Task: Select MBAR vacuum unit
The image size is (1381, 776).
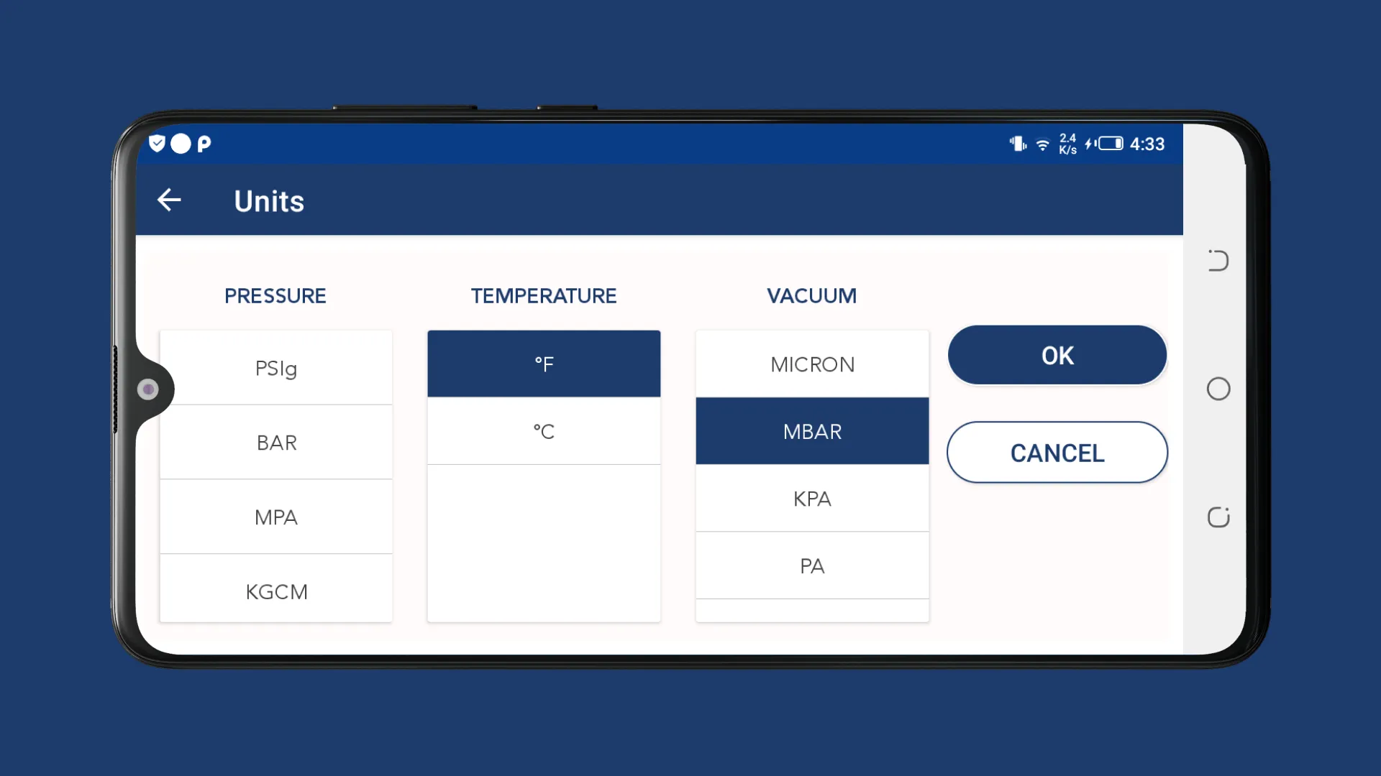Action: [x=812, y=431]
